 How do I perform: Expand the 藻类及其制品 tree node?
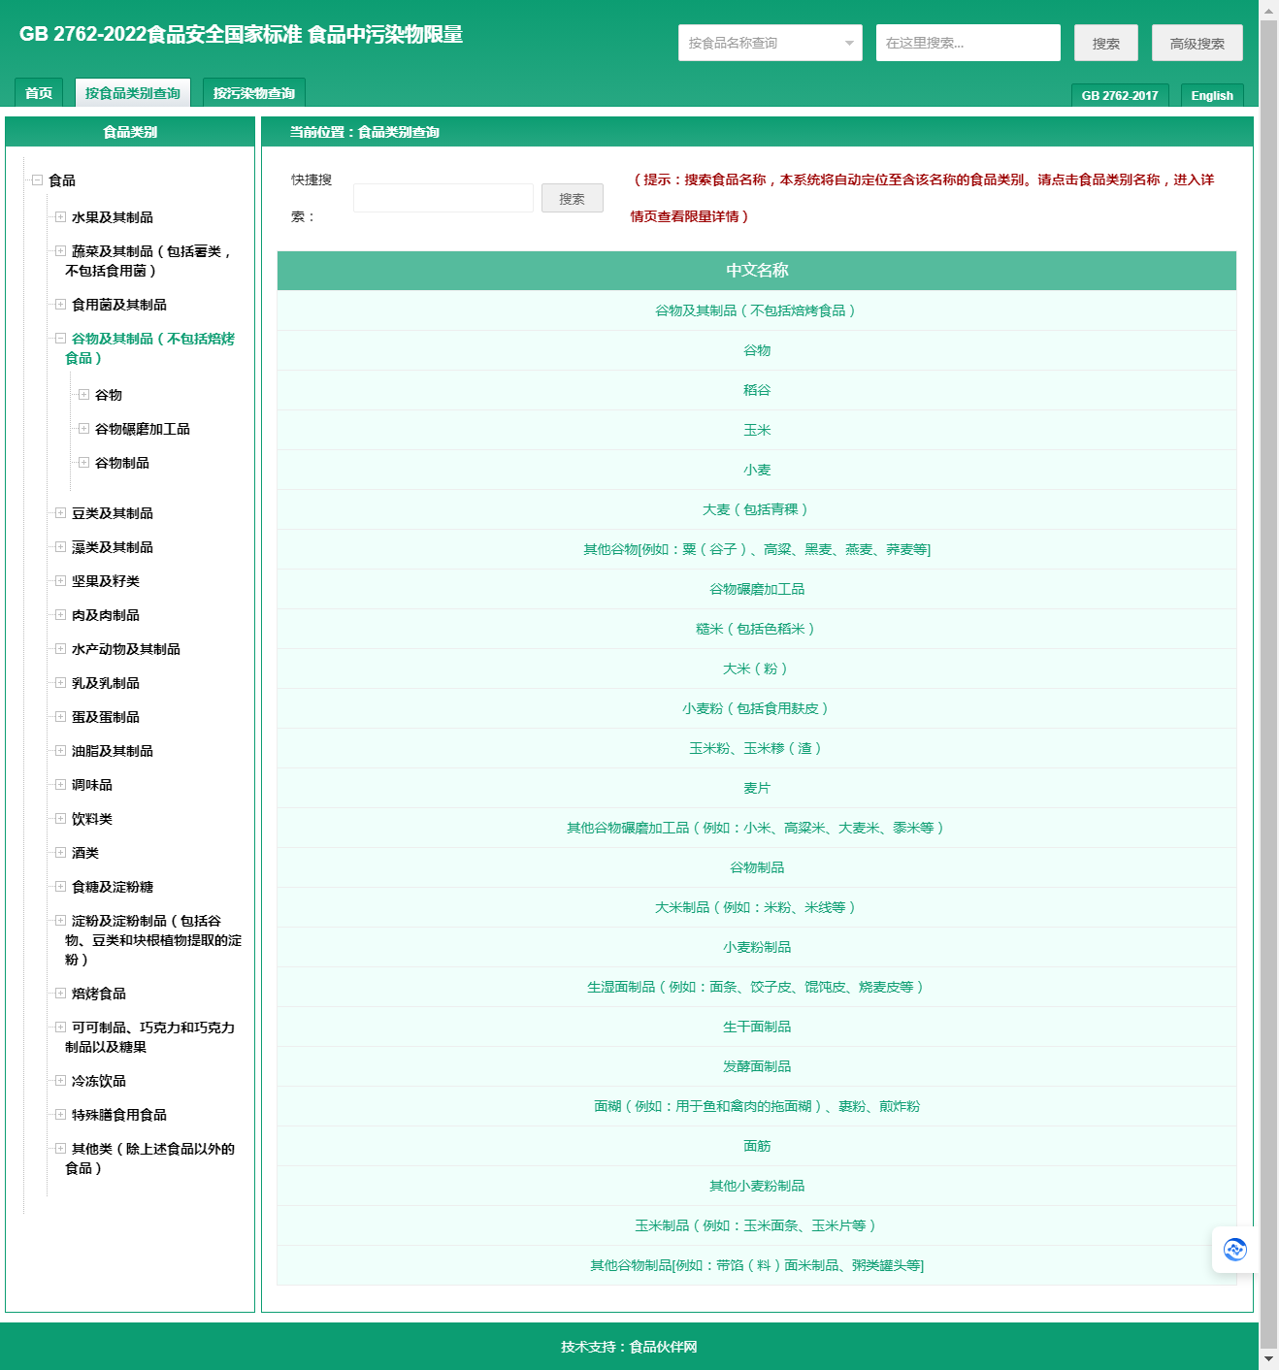(x=61, y=546)
